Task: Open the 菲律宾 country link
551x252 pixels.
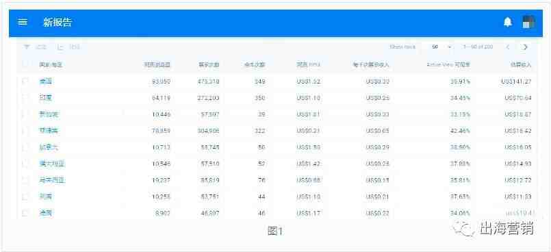Action: click(x=49, y=131)
